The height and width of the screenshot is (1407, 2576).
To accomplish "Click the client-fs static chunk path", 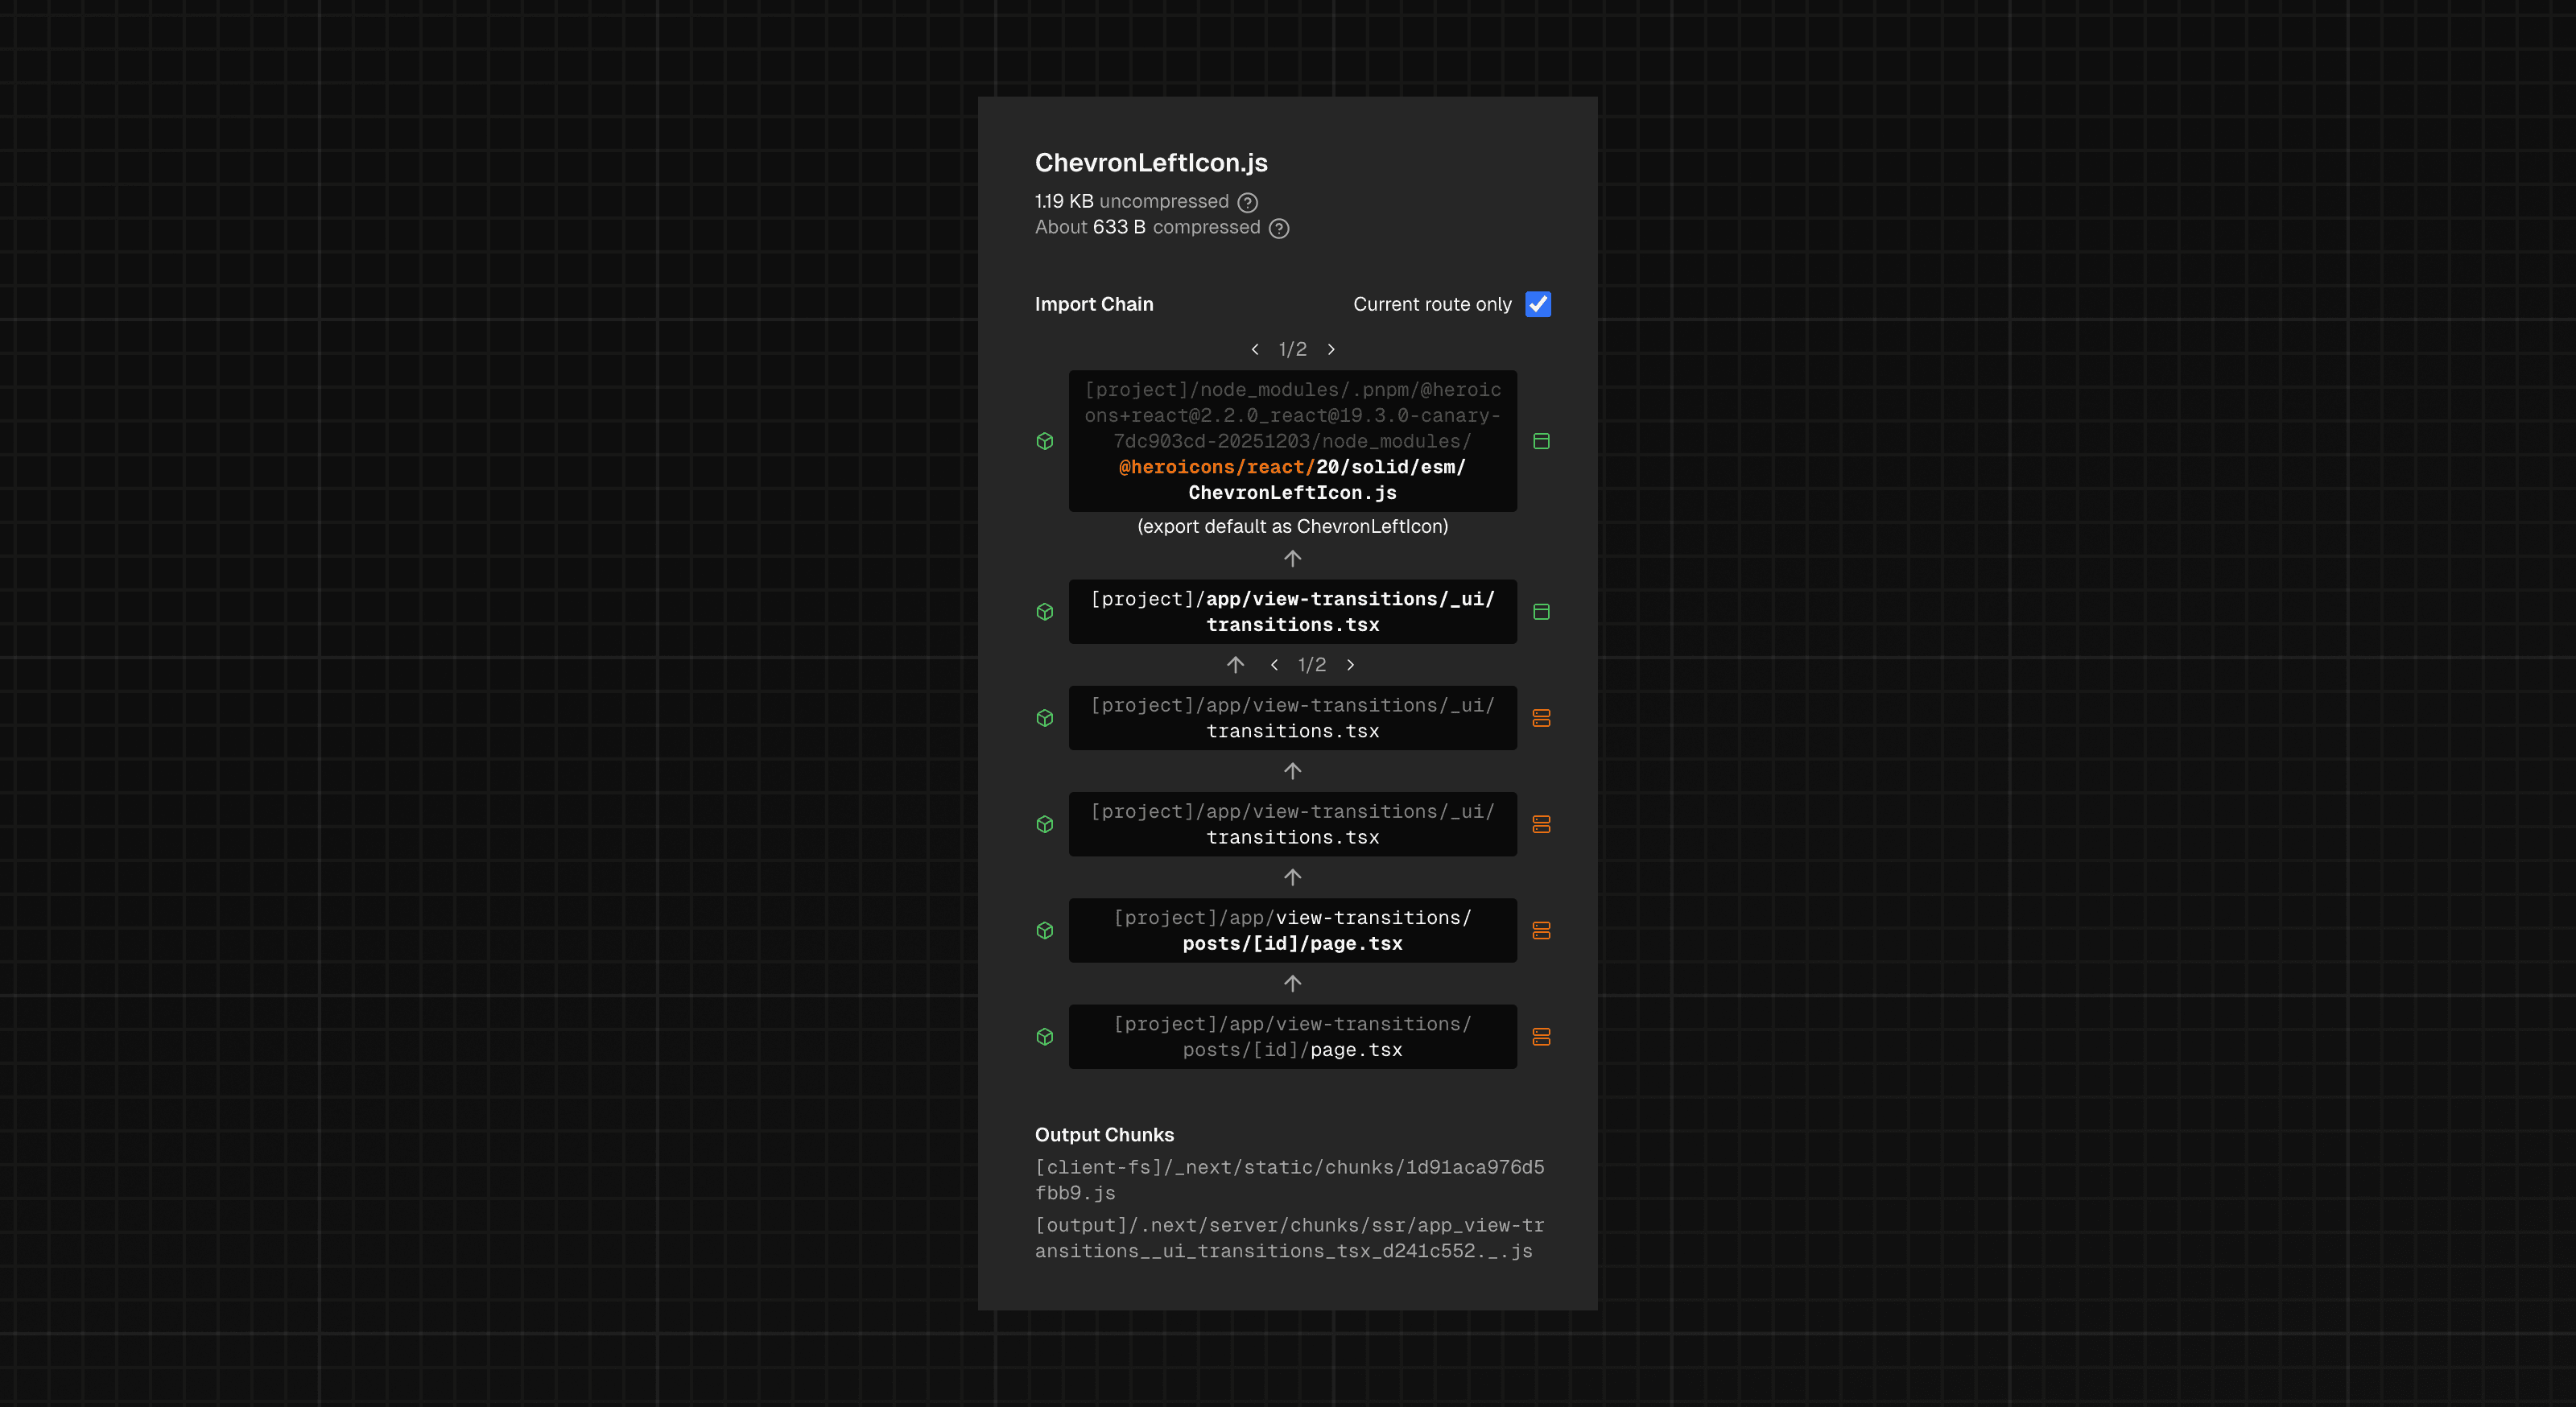I will pyautogui.click(x=1289, y=1179).
